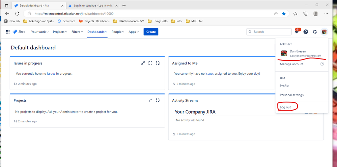Open the Help question mark icon
337x167 pixels.
[306, 32]
